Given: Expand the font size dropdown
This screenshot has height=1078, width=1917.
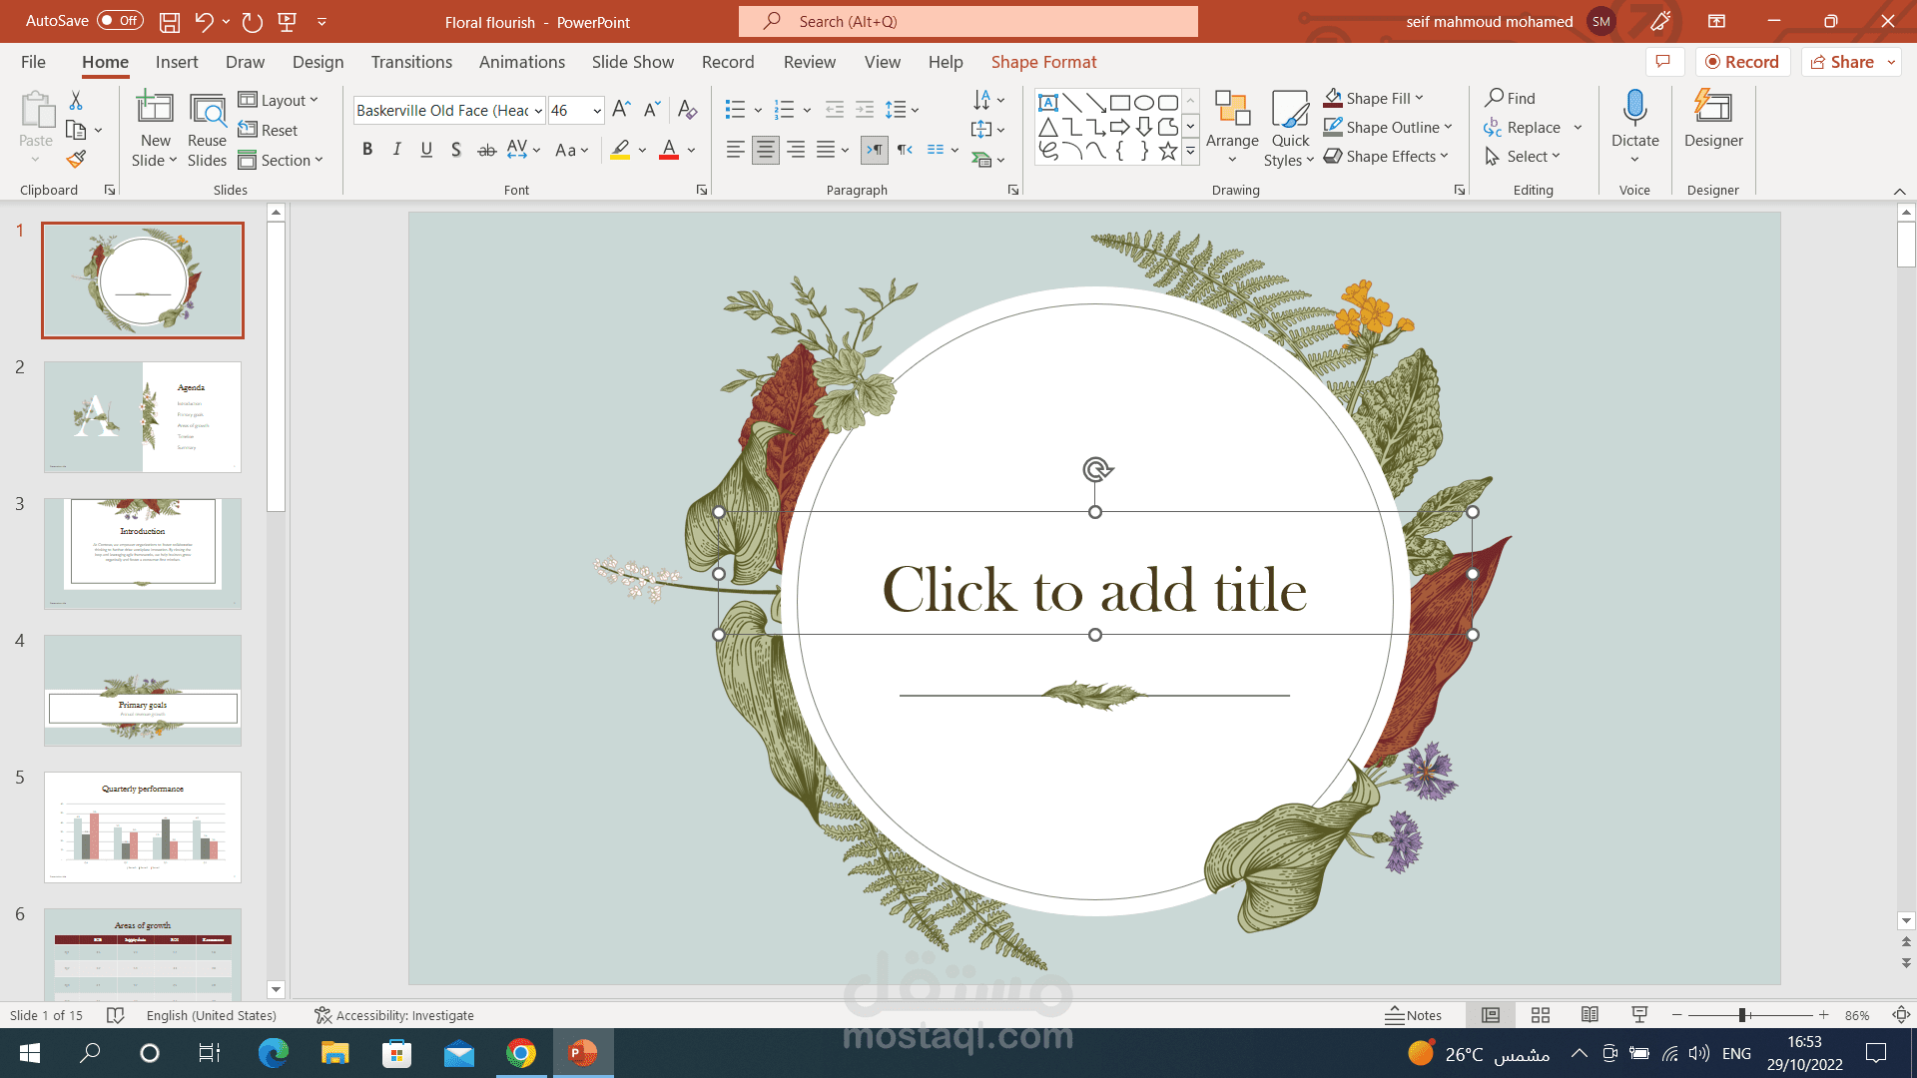Looking at the screenshot, I should [596, 111].
